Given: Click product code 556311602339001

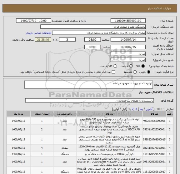Looking at the screenshot, I should (x=154, y=129).
